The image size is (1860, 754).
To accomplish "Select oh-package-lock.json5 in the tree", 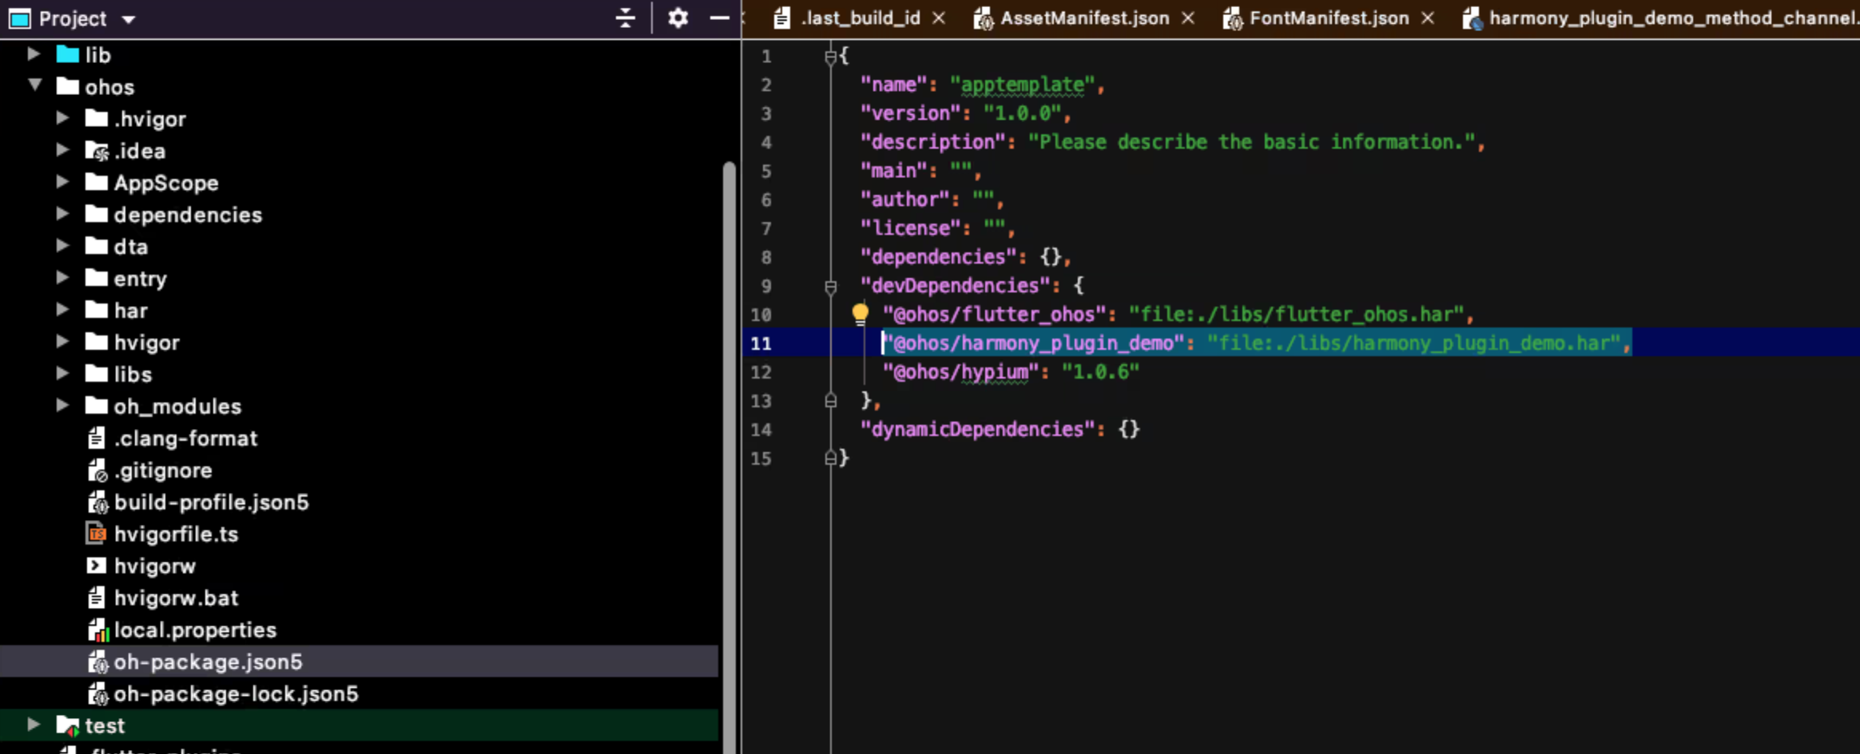I will [x=236, y=694].
